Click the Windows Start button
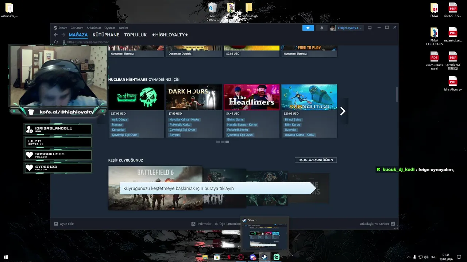467x262 pixels. (6, 257)
